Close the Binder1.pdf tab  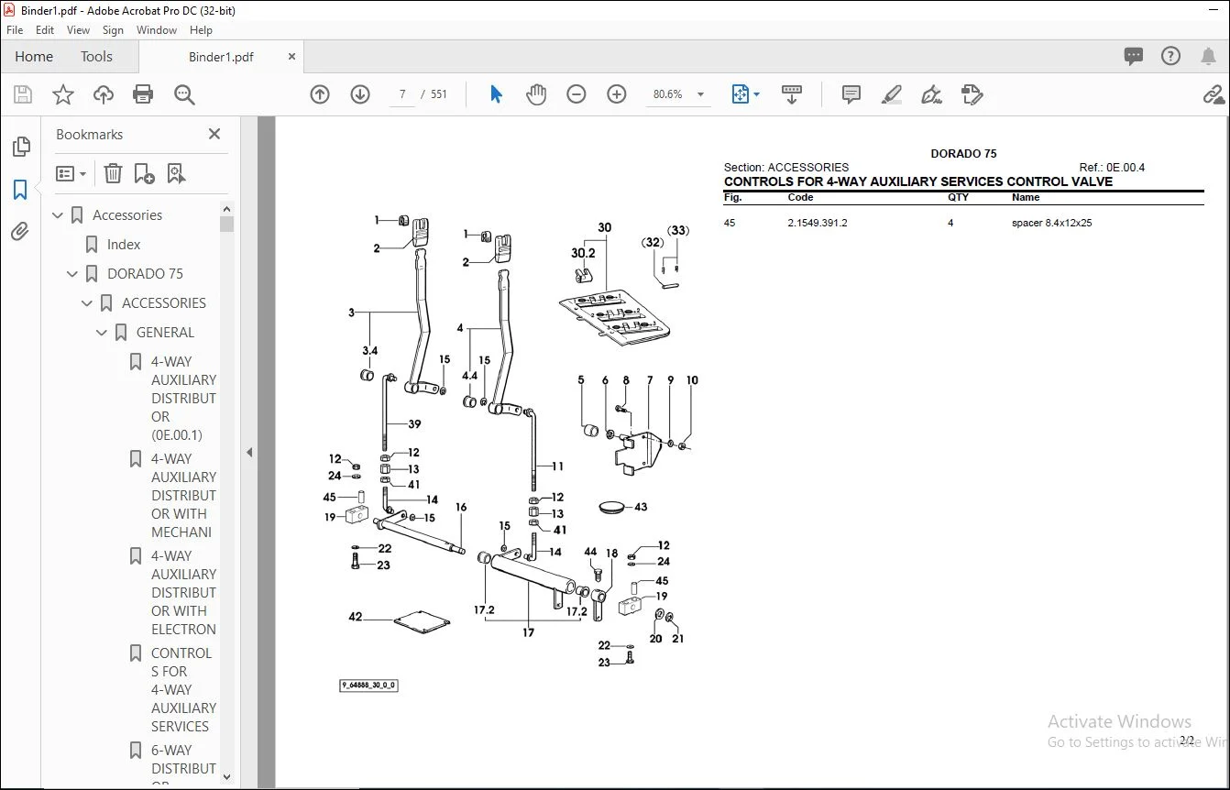pos(292,57)
